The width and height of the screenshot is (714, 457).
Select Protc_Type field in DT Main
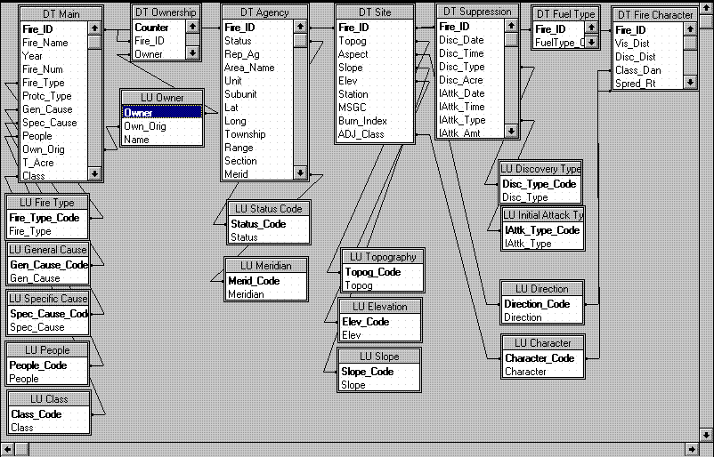click(x=47, y=96)
